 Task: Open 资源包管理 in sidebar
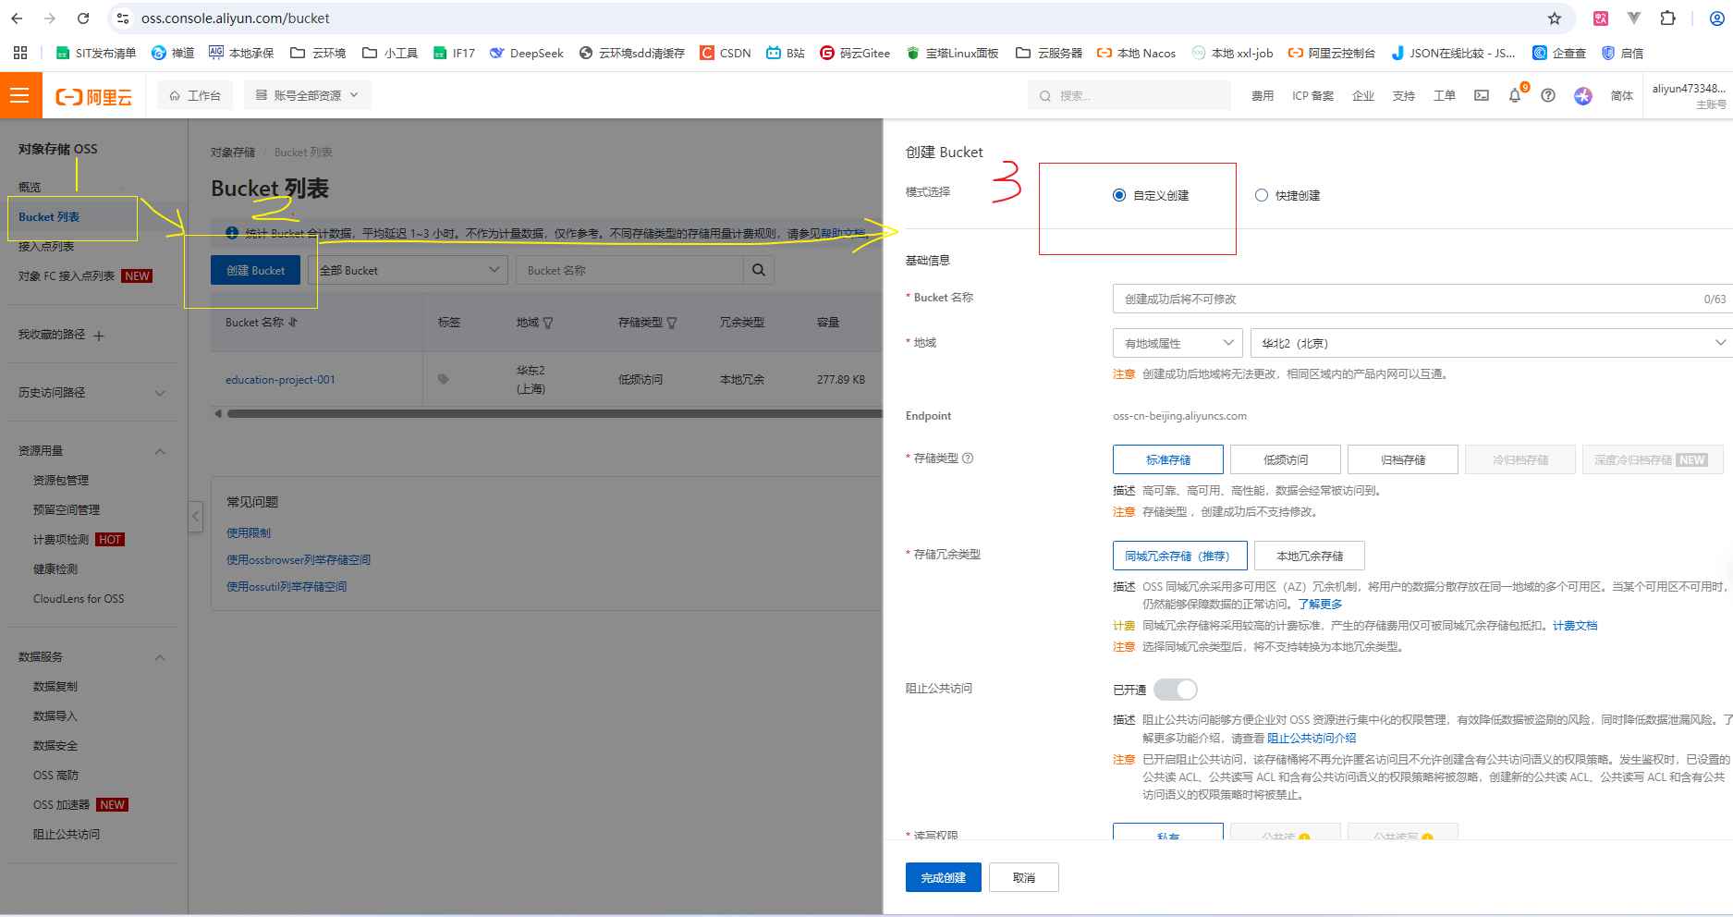pyautogui.click(x=61, y=481)
